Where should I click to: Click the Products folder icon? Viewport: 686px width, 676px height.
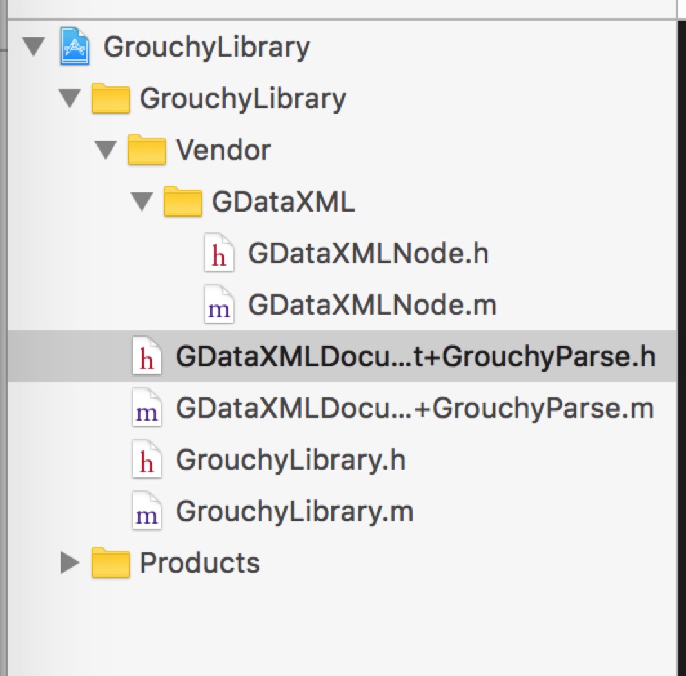(x=111, y=563)
